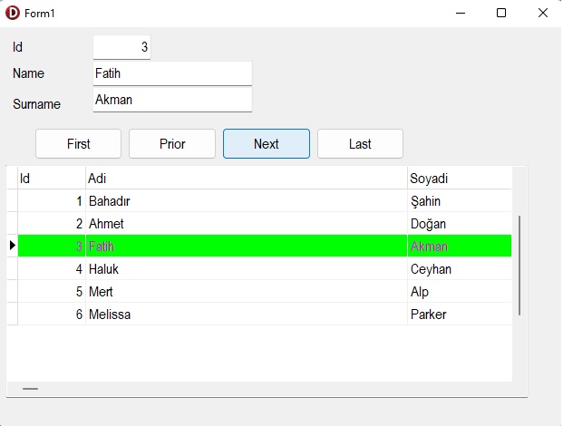This screenshot has height=426, width=563.
Task: Click the Surname field containing Akman
Action: click(172, 100)
